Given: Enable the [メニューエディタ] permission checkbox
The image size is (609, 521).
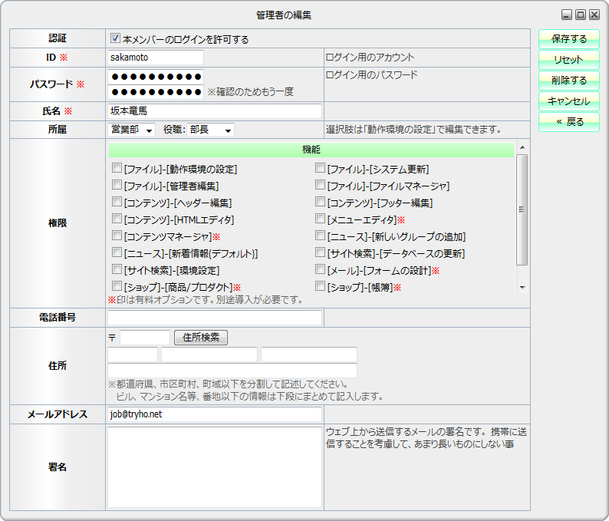Looking at the screenshot, I should (x=321, y=219).
